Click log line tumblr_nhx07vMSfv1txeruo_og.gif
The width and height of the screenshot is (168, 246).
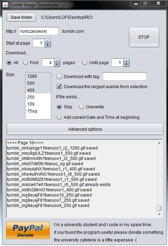(45, 164)
